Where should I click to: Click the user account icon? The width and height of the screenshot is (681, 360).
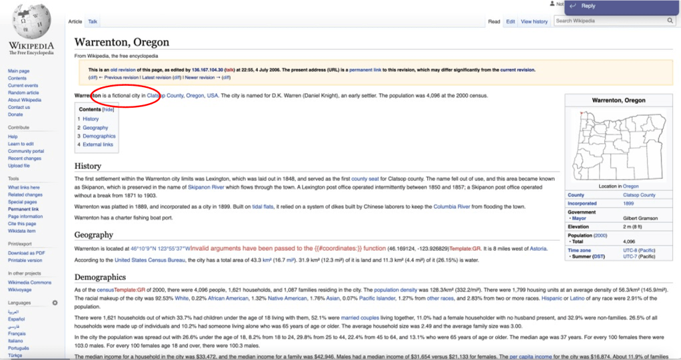552,4
